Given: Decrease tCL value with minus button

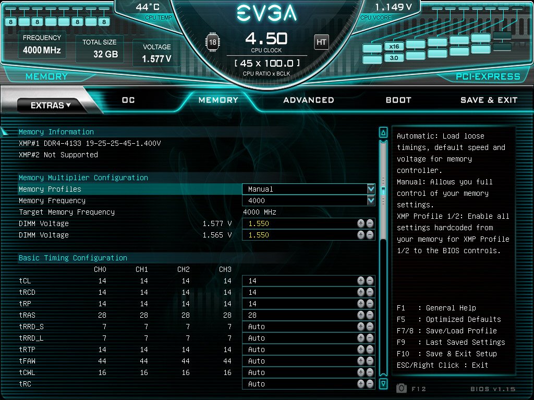Looking at the screenshot, I should point(370,281).
